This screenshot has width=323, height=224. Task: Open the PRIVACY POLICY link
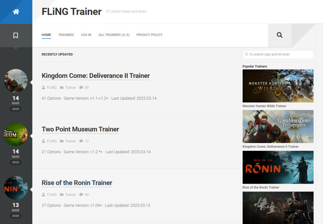point(150,35)
